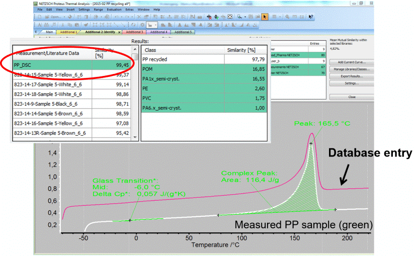Open the Extras menu
Image resolution: width=415 pixels, height=256 pixels.
(129, 10)
